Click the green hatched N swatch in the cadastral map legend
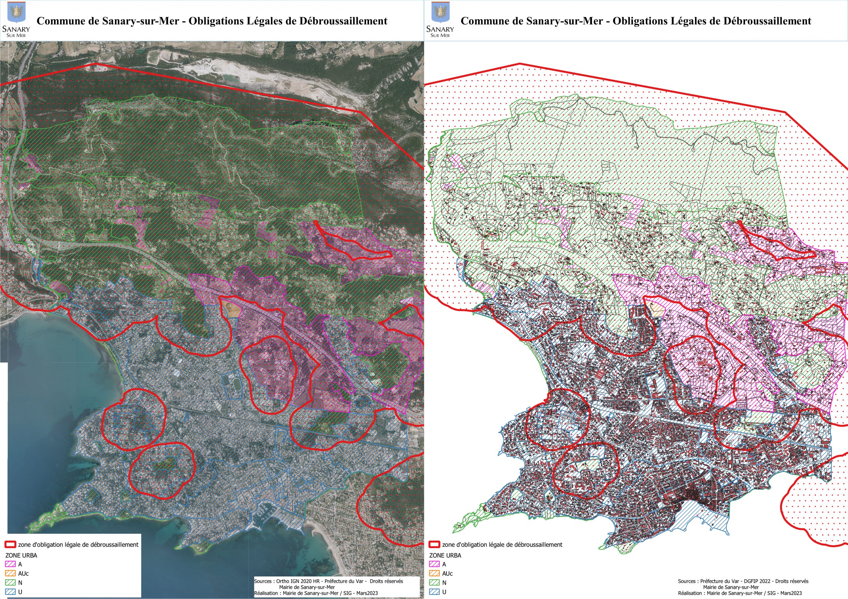 [434, 583]
